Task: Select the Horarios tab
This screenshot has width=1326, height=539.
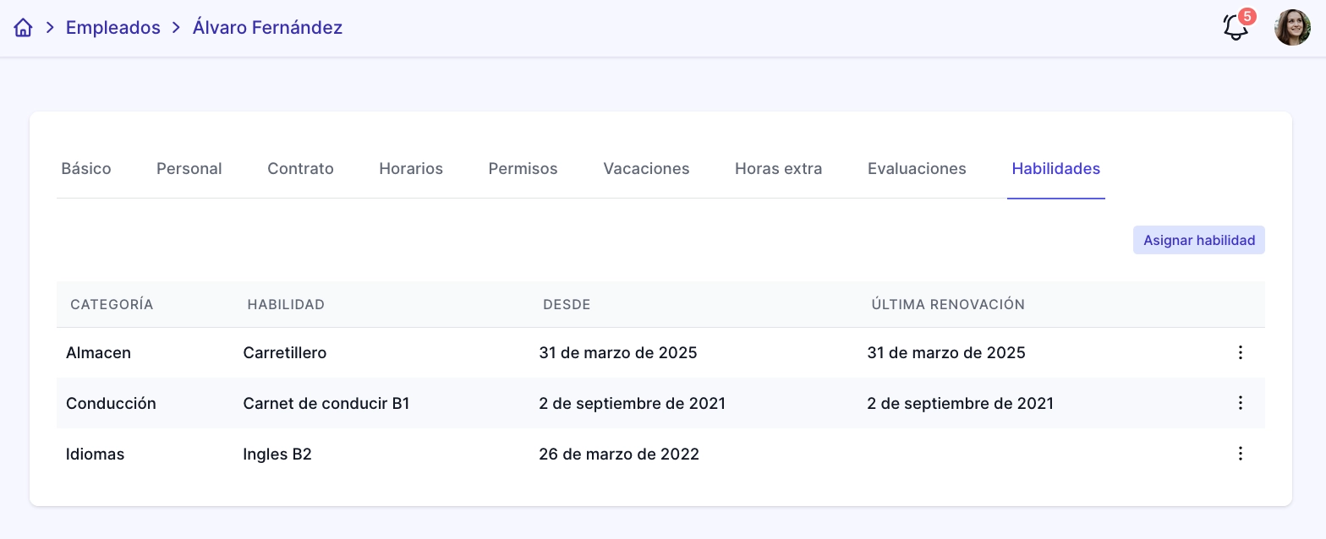Action: coord(411,168)
